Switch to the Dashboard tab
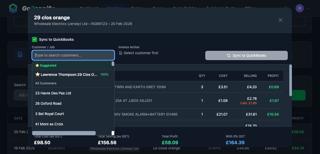The image size is (320, 154). point(89,8)
